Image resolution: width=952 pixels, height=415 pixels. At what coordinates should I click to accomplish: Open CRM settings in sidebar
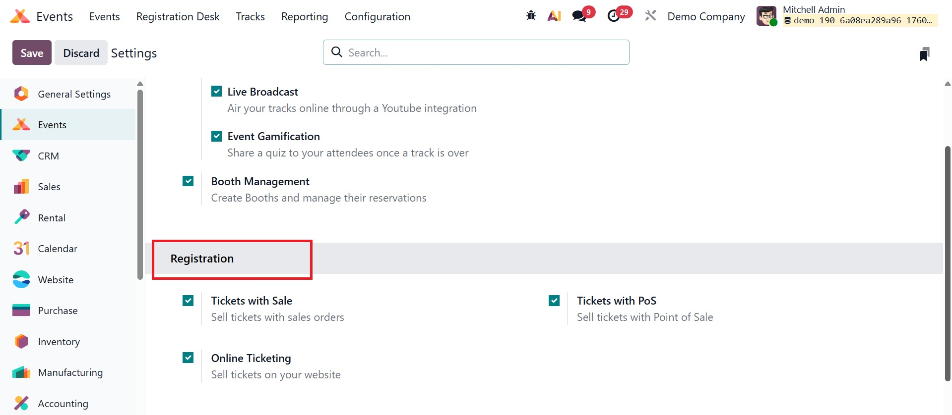click(48, 156)
